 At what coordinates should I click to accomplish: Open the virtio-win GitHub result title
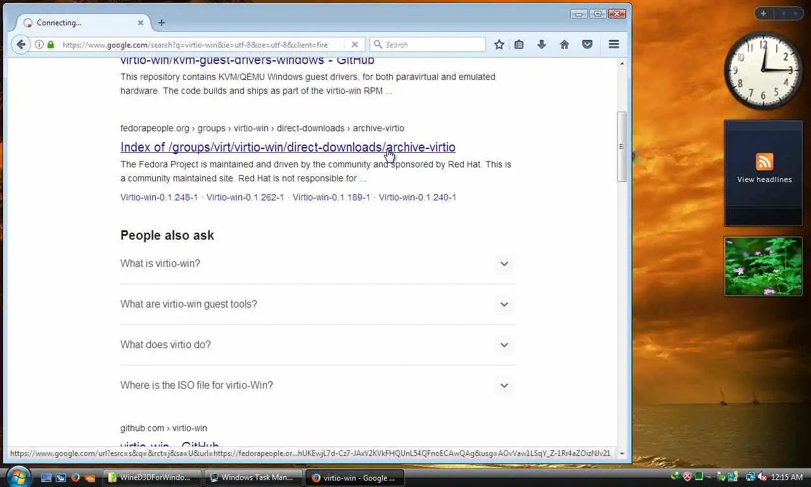(x=170, y=445)
